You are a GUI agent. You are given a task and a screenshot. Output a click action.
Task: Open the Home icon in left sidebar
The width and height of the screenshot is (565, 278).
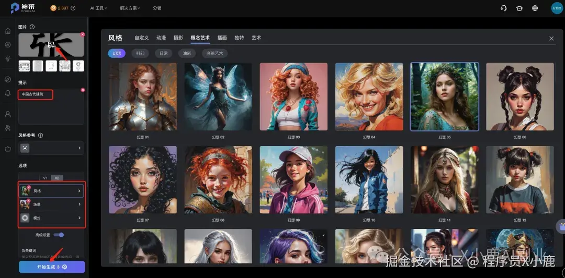[7, 31]
